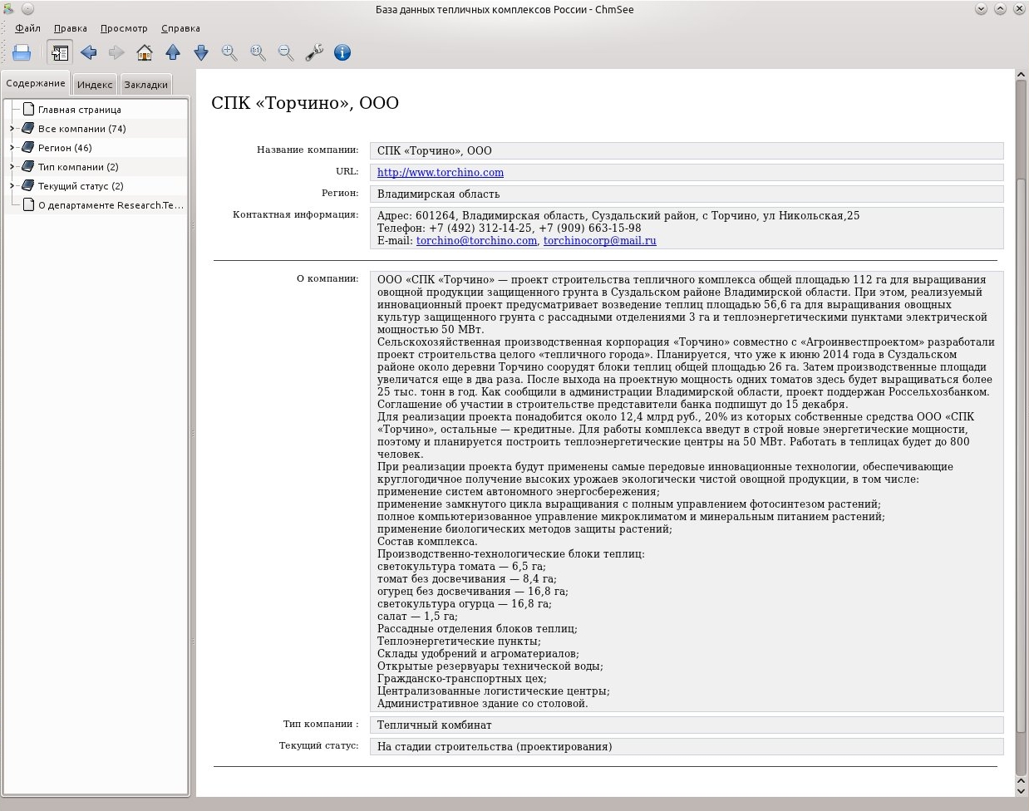The height and width of the screenshot is (811, 1029).
Task: Expand the Все компании (74) tree node
Action: [x=12, y=129]
